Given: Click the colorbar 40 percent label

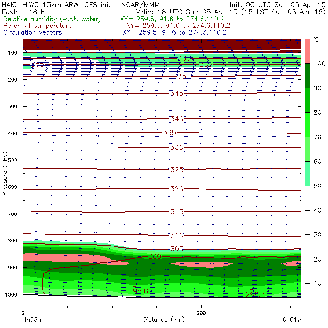Looking at the screenshot, I should pyautogui.click(x=317, y=211).
